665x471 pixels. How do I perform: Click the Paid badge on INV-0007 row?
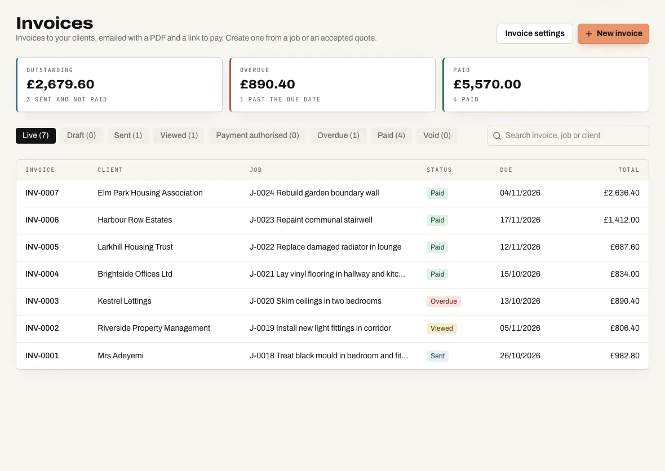coord(437,193)
